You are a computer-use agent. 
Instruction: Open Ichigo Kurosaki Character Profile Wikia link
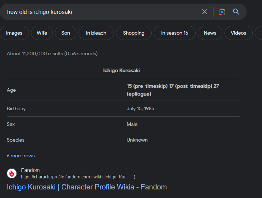pyautogui.click(x=87, y=187)
